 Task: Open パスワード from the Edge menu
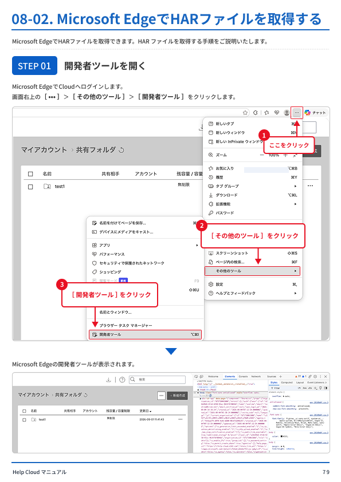pyautogui.click(x=253, y=213)
